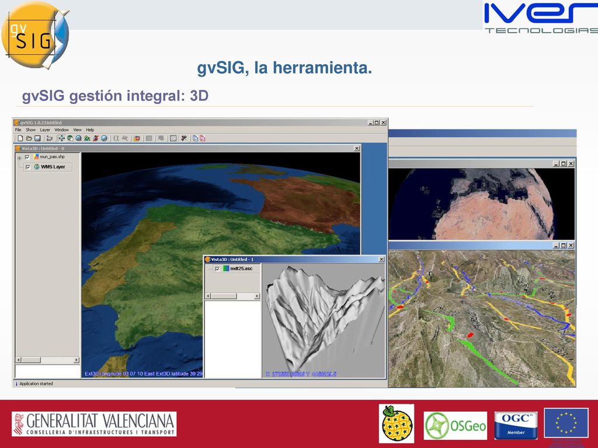Image resolution: width=598 pixels, height=448 pixels.
Task: Open the Layer menu
Action: tap(45, 130)
